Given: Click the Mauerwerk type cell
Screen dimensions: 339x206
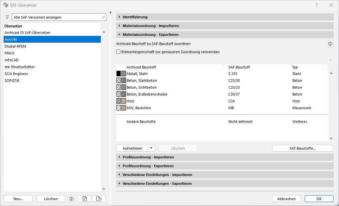Looking at the screenshot, I should (302, 108).
